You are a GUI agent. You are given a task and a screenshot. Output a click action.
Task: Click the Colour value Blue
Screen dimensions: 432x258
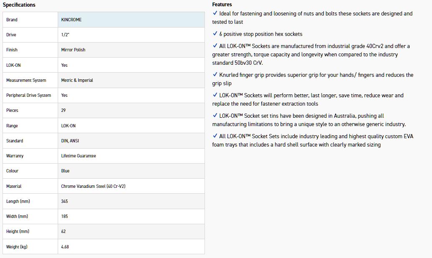pyautogui.click(x=65, y=171)
